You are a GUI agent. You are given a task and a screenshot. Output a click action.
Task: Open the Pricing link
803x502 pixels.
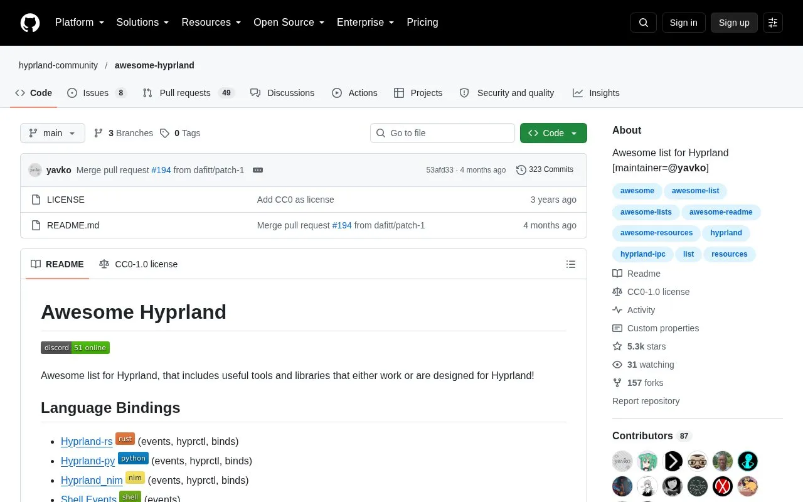pos(422,23)
